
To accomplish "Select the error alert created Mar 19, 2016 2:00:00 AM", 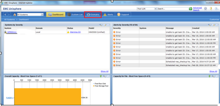I will pyautogui.click(x=166, y=32).
